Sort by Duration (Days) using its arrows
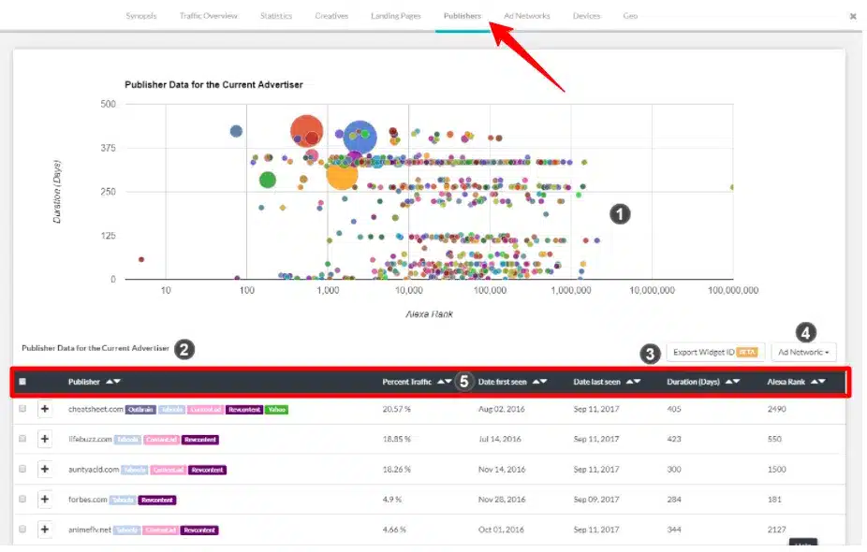Screen dimensions: 867x552 click(x=732, y=382)
